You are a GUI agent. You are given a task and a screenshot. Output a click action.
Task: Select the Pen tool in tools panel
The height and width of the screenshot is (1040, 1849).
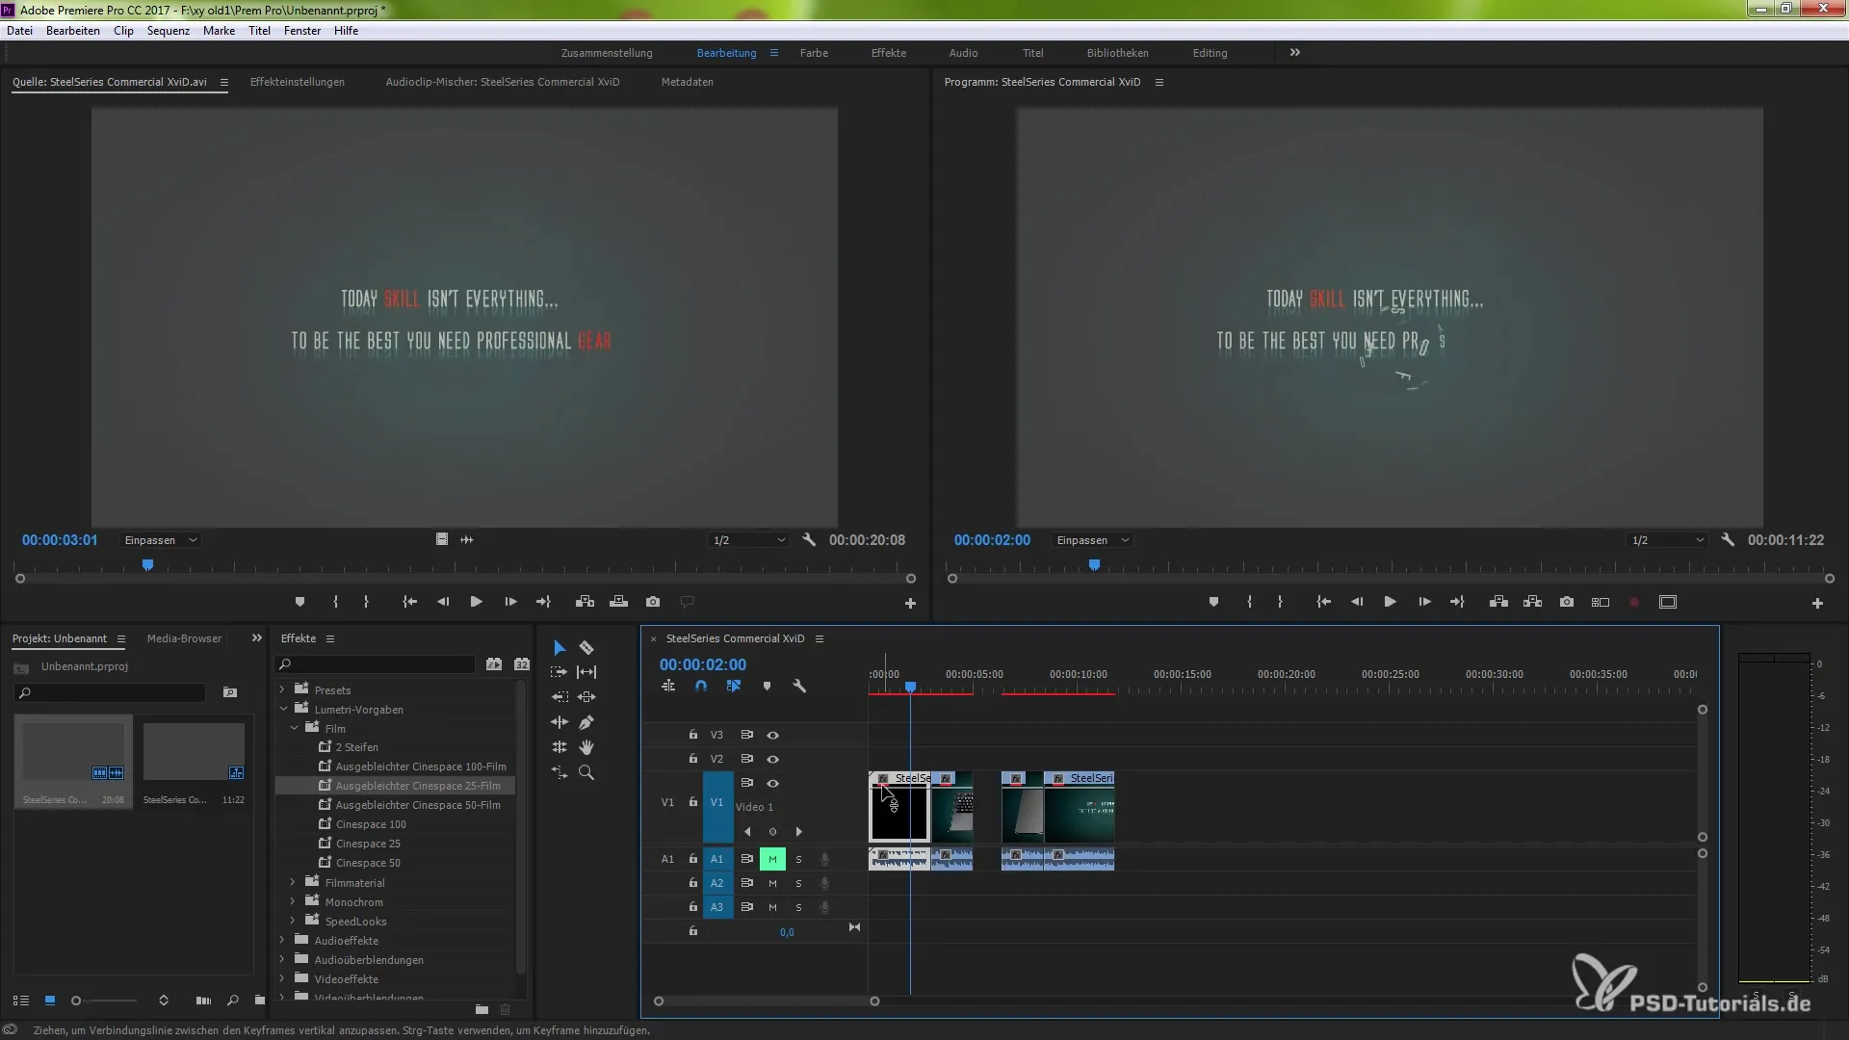pos(586,722)
